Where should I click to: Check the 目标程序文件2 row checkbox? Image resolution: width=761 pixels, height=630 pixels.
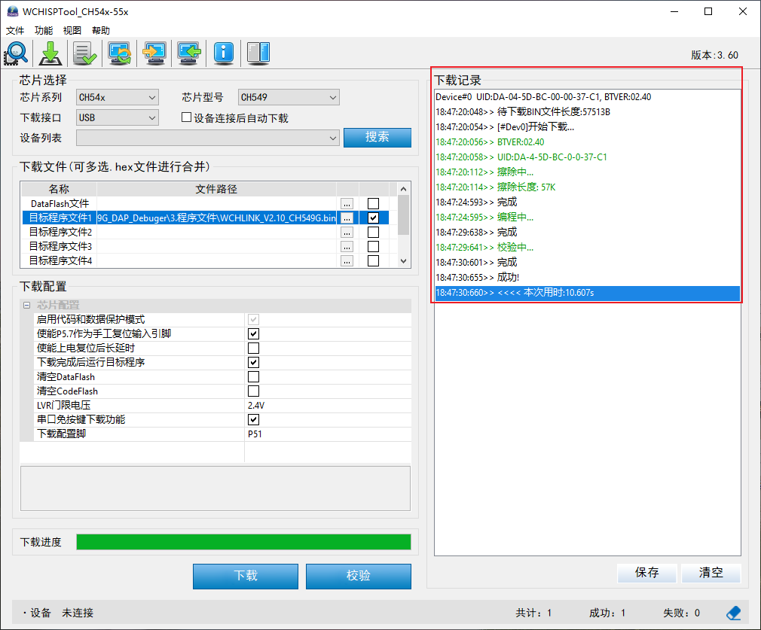pos(373,233)
